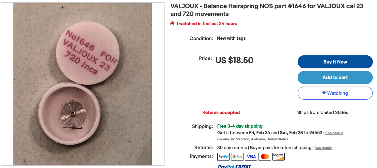Click the PayPal payment icon
This screenshot has height=168, width=377.
(x=223, y=157)
